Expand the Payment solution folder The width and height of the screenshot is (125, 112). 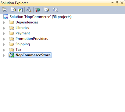point(4,33)
